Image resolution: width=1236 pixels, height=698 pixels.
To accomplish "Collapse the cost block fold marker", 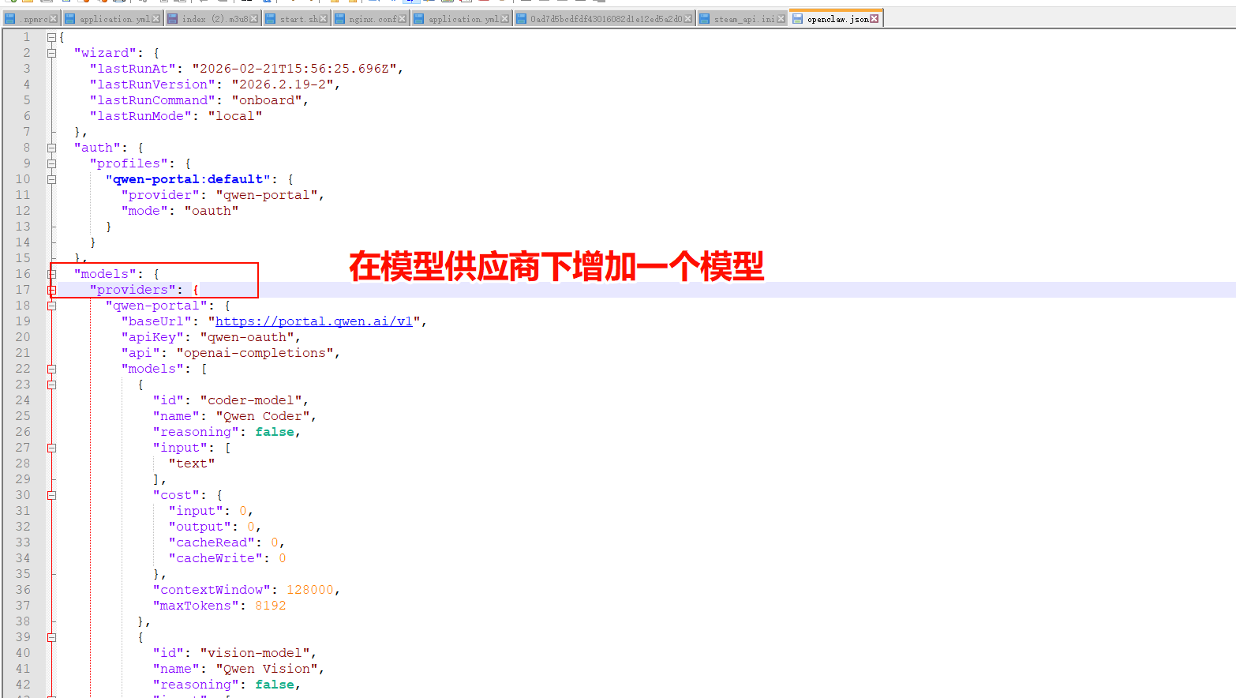I will pyautogui.click(x=51, y=495).
